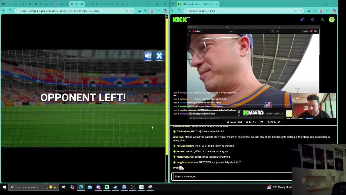Open Copilot in the Kick browser window

pyautogui.click(x=334, y=11)
